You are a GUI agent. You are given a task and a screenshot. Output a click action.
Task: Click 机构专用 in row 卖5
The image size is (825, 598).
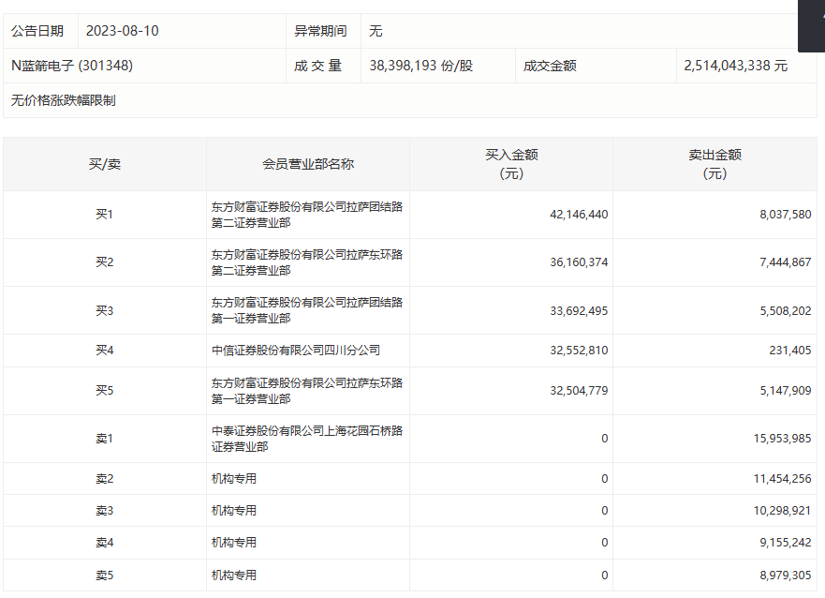tap(234, 576)
